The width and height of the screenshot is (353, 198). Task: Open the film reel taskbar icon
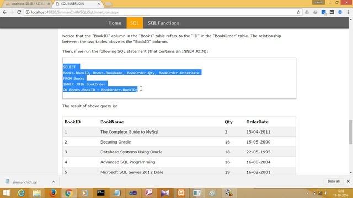229,193
